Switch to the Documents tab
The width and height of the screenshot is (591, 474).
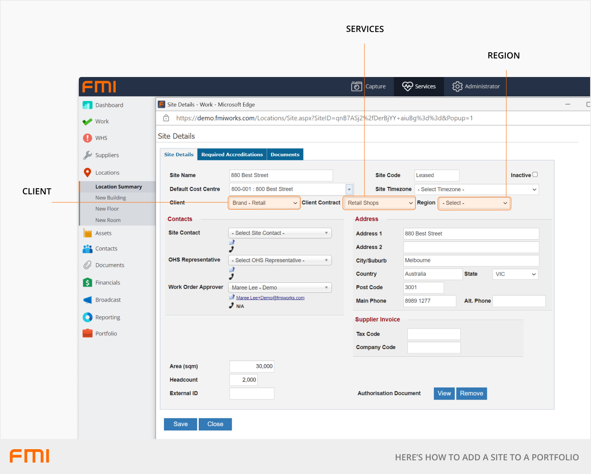[x=285, y=154]
